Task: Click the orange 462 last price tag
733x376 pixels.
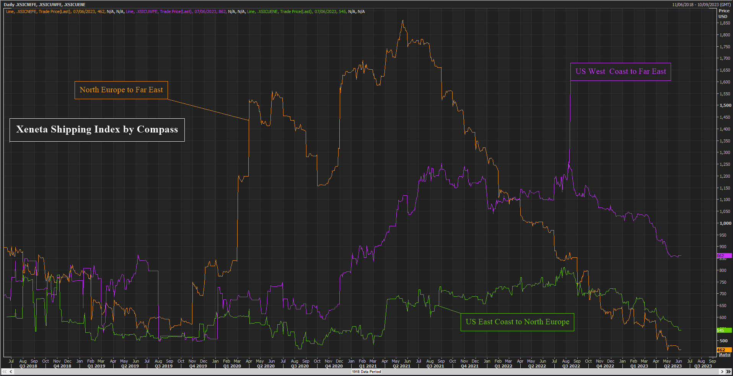Action: (724, 350)
